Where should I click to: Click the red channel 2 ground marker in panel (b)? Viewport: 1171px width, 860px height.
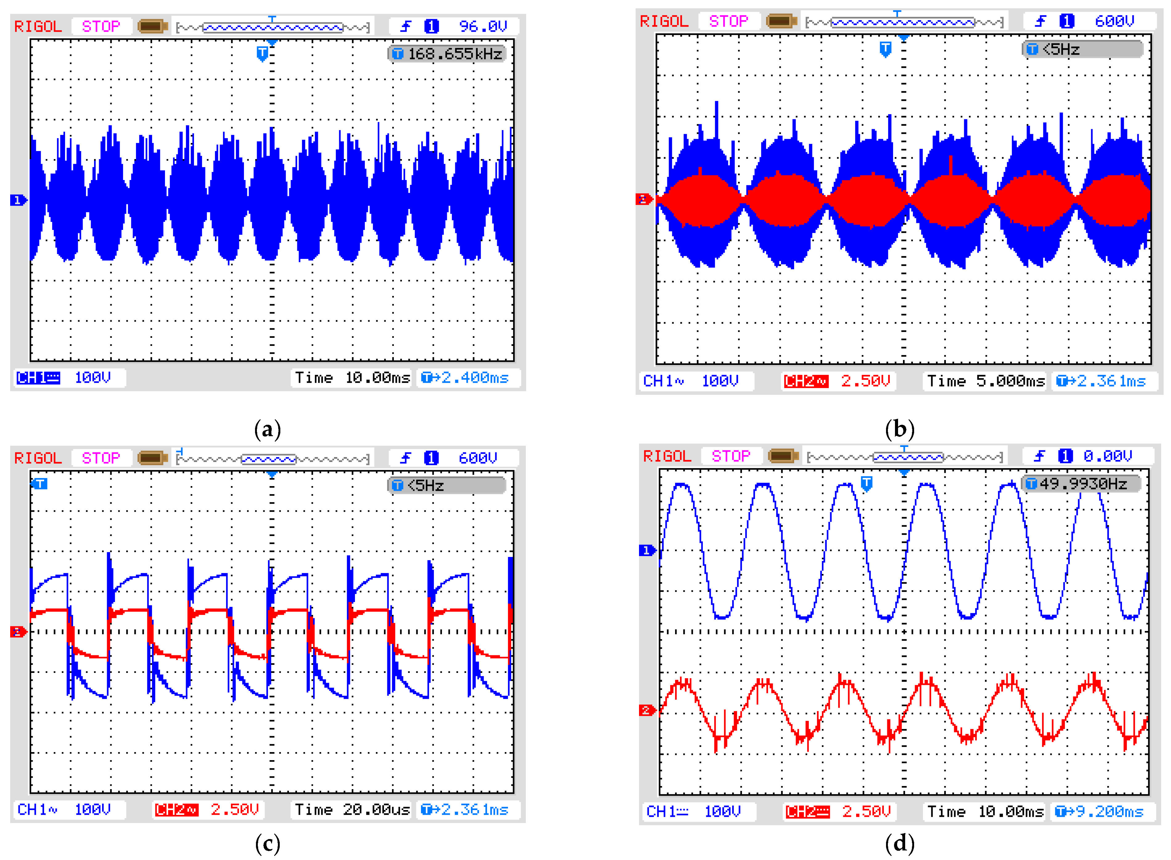pos(644,199)
